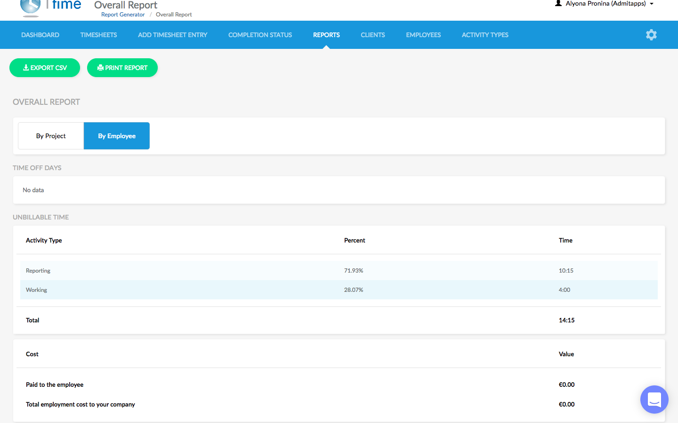
Task: Go to the Employees section
Action: coord(423,35)
